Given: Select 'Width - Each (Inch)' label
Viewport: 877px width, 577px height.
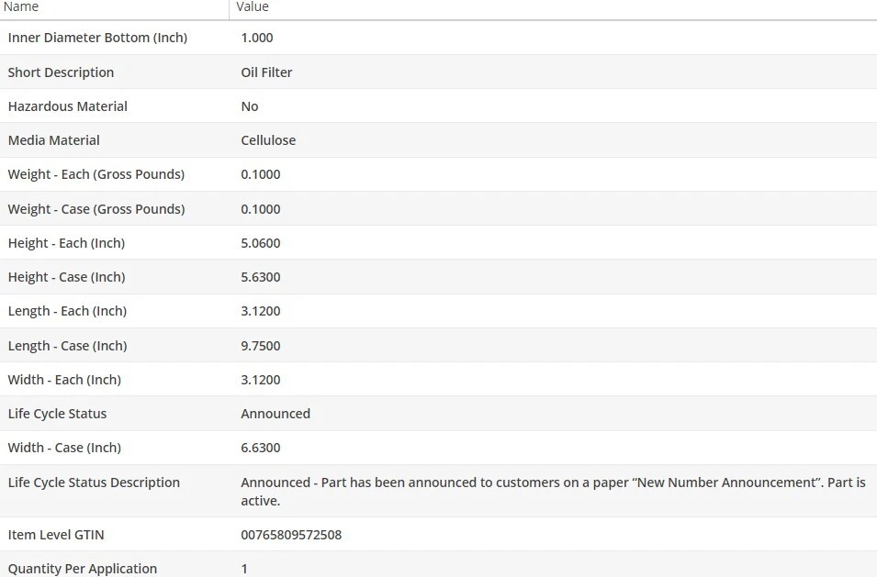Looking at the screenshot, I should point(64,380).
